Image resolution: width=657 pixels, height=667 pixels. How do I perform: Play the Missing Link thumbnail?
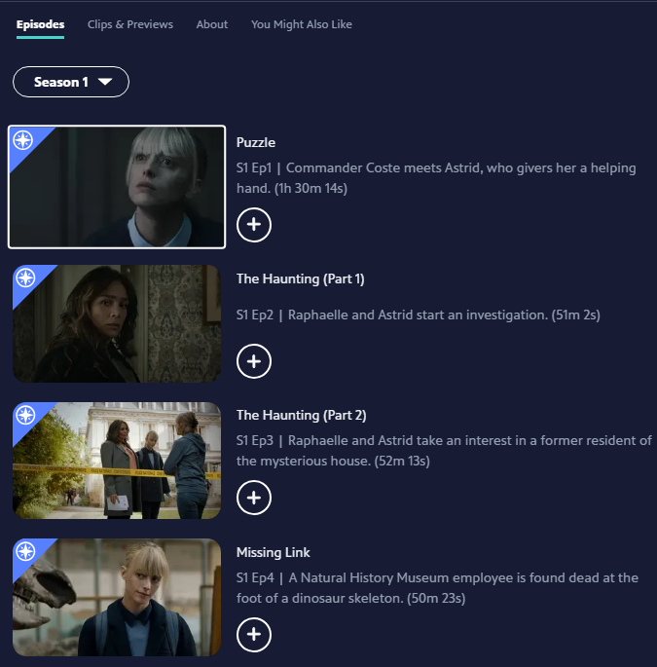[x=117, y=597]
